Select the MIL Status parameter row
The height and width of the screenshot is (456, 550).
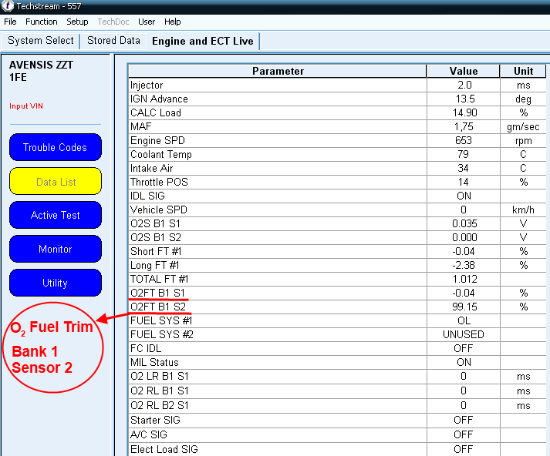(x=337, y=362)
